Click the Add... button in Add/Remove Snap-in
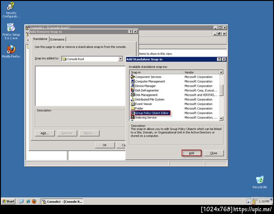 point(45,133)
